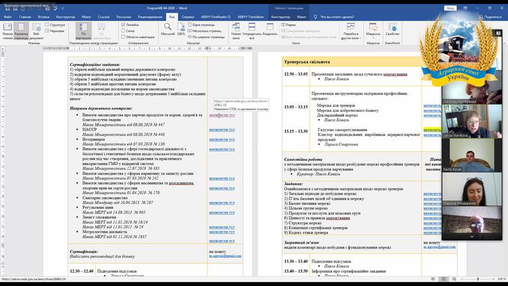Toggle the Линейка ruler checkbox
508x286 pixels.
[x=130, y=25]
